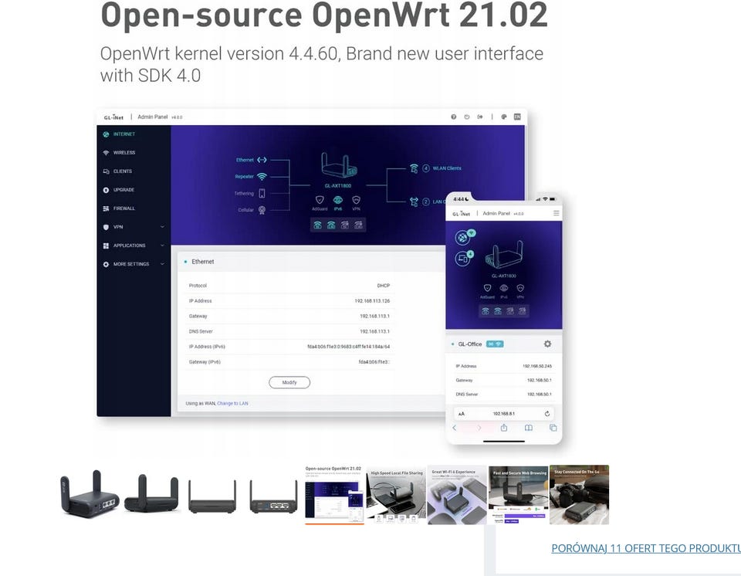This screenshot has width=741, height=576.
Task: Select the Great Wi-Fi 6 Experience thumbnail
Action: 457,494
